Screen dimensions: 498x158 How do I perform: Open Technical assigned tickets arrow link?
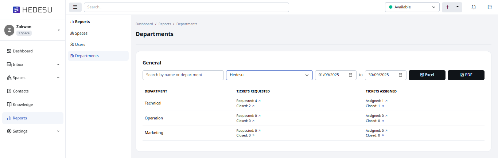click(x=386, y=101)
